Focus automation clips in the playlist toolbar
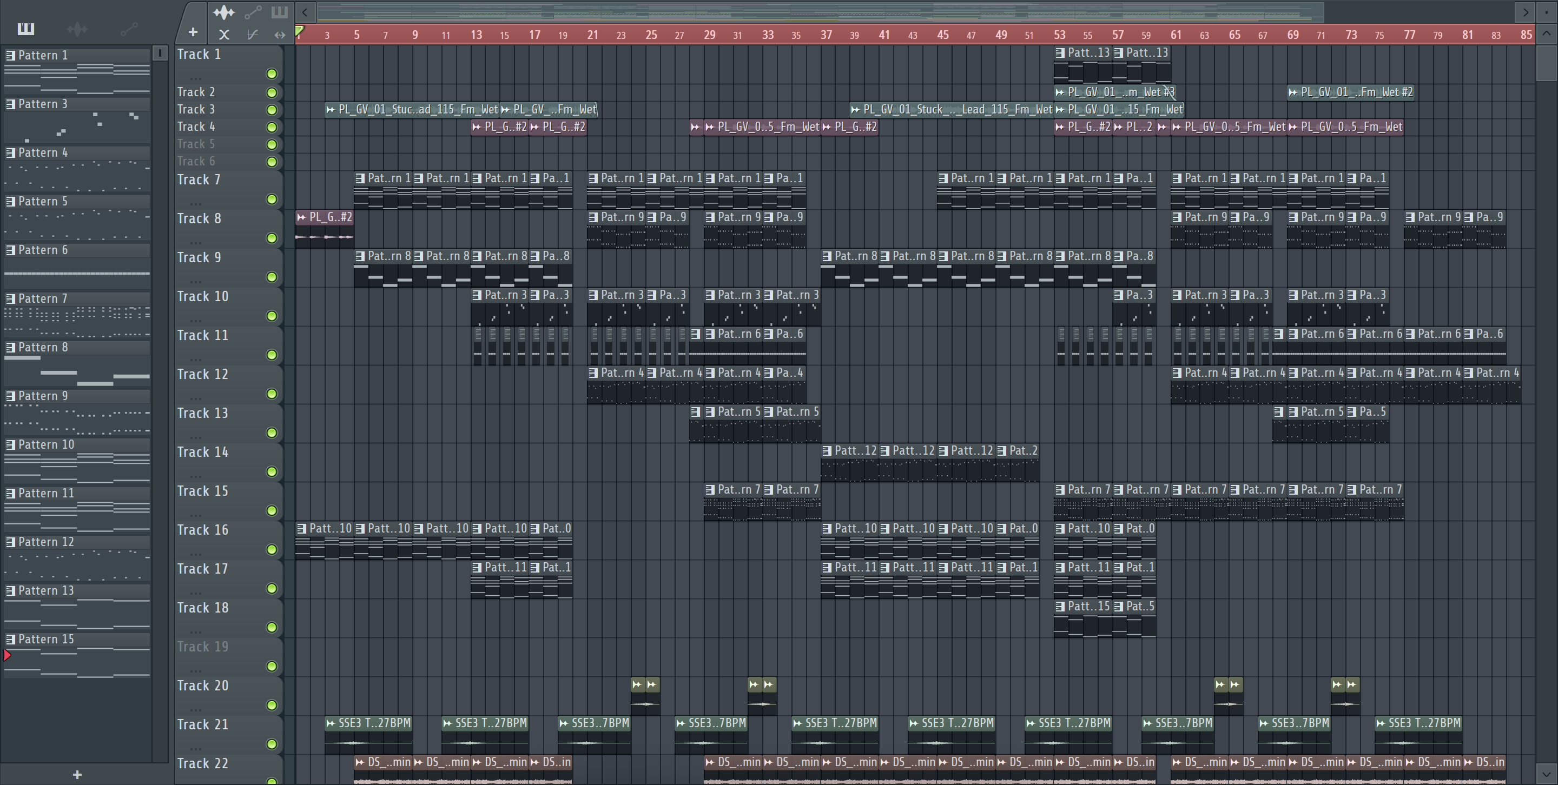 [252, 12]
